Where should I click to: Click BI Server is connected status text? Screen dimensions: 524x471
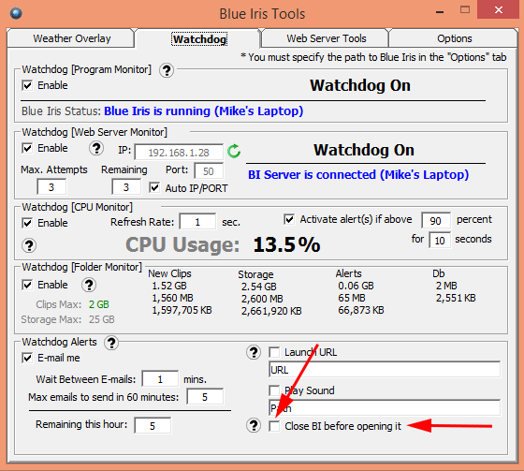point(358,174)
